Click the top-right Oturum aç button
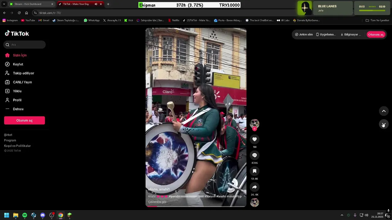This screenshot has height=220, width=392. [376, 35]
